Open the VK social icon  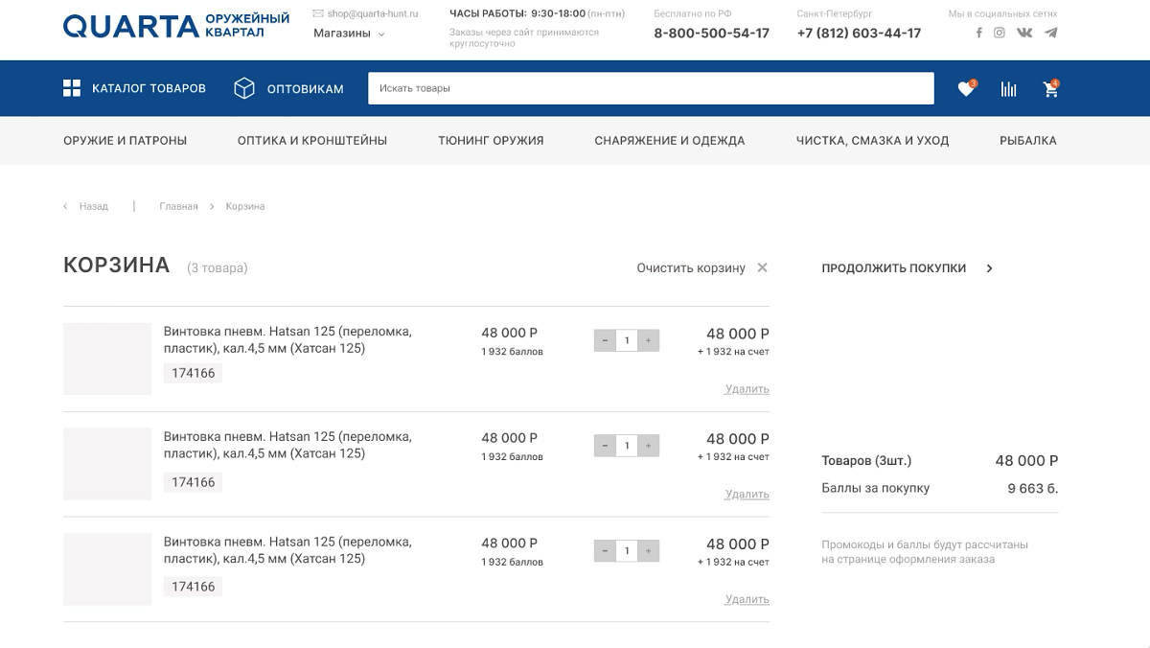pos(1024,33)
